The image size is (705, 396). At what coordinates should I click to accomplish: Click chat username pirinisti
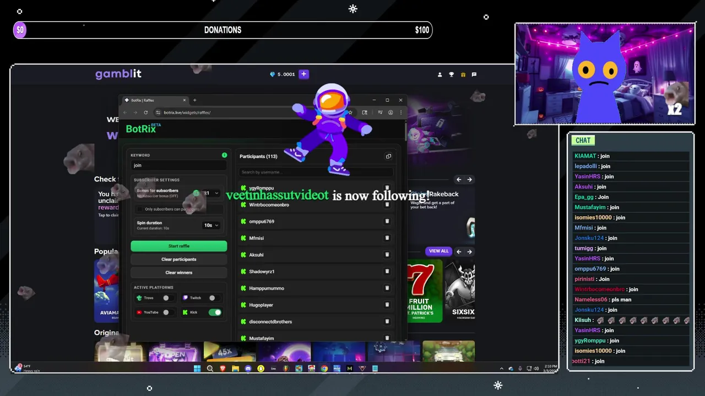[585, 279]
